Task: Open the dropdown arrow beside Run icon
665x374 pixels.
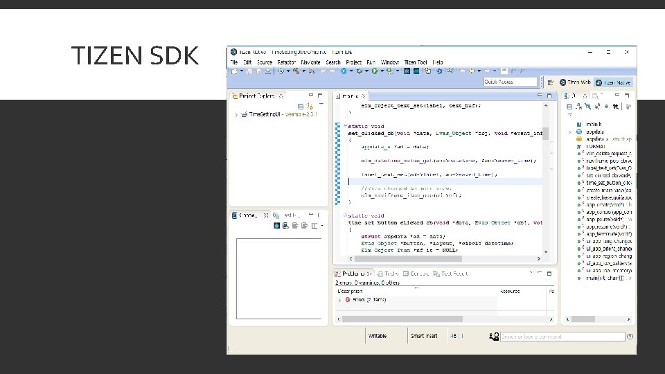Action: (382, 71)
